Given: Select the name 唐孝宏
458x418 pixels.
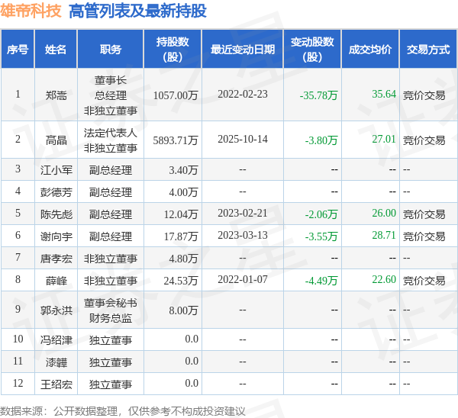Looking at the screenshot, I should [x=56, y=259].
